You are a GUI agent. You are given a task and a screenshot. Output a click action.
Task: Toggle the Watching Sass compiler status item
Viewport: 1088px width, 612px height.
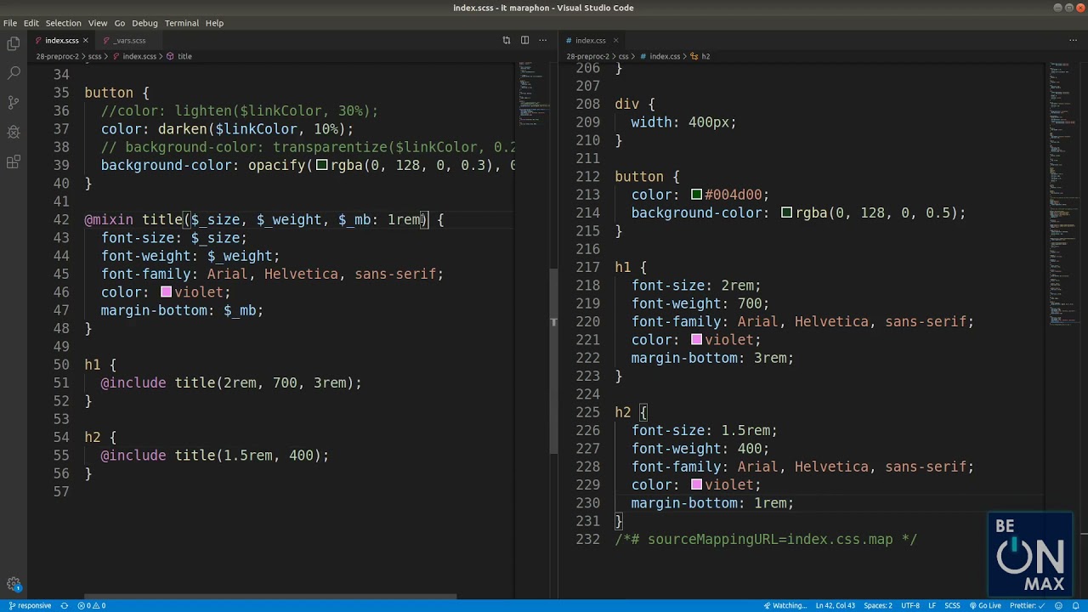pyautogui.click(x=785, y=605)
